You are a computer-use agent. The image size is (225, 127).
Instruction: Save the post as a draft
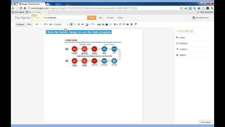click(101, 18)
